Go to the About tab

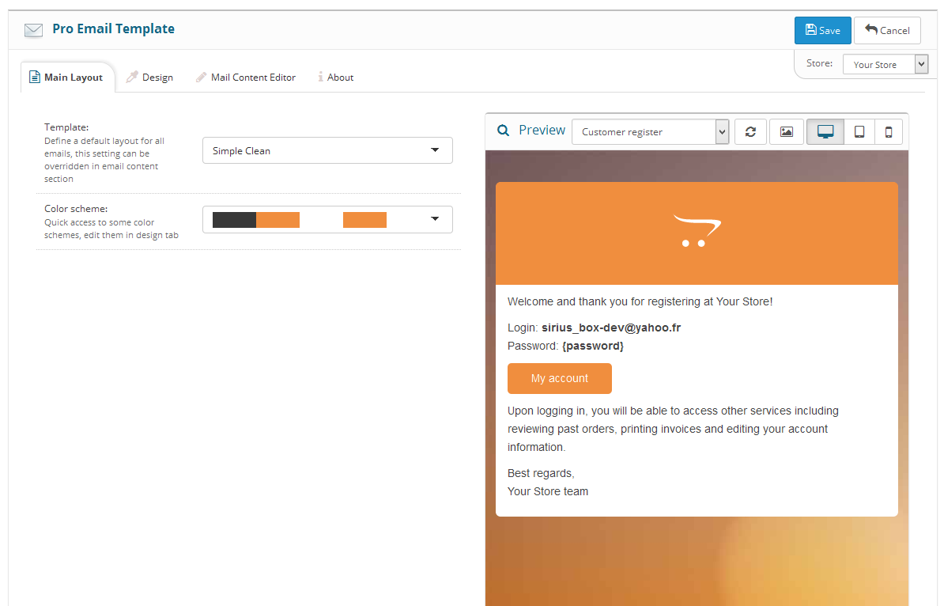click(335, 78)
